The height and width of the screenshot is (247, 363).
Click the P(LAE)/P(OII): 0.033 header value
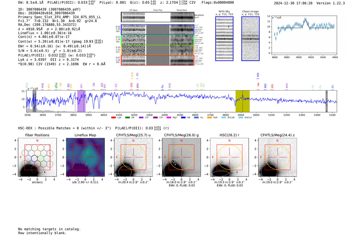(71, 3)
